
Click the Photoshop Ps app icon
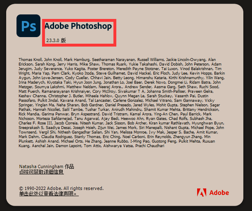point(28,26)
